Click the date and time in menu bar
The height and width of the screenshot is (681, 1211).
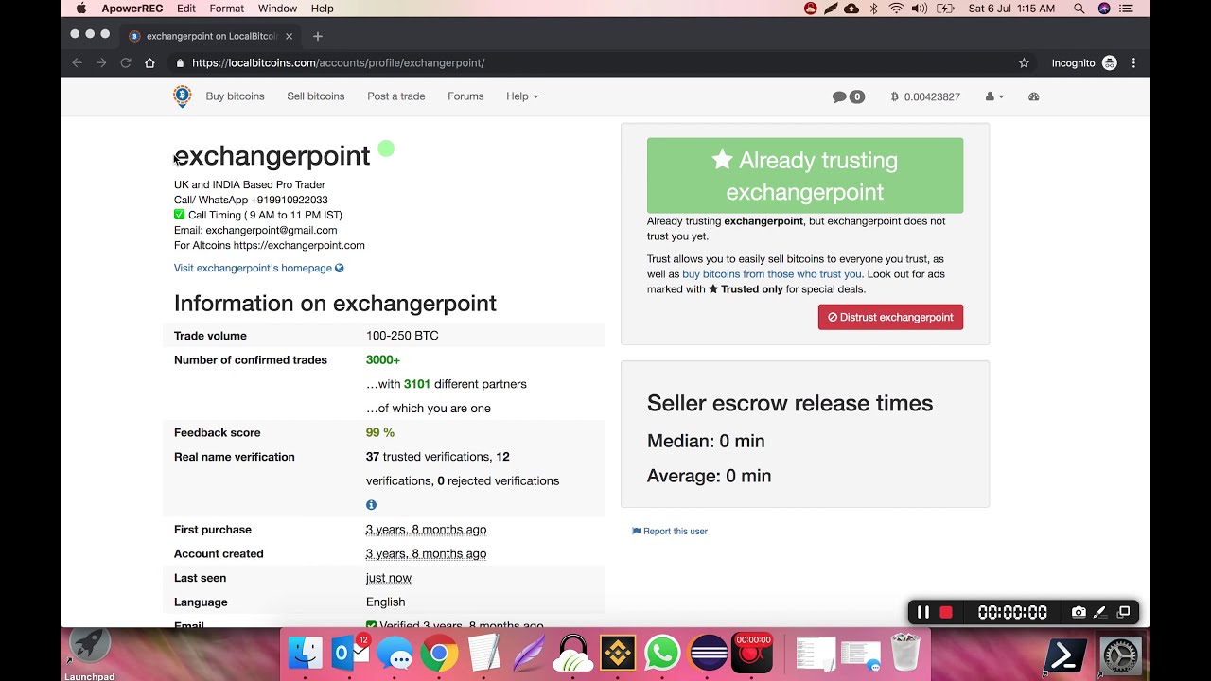point(1011,9)
